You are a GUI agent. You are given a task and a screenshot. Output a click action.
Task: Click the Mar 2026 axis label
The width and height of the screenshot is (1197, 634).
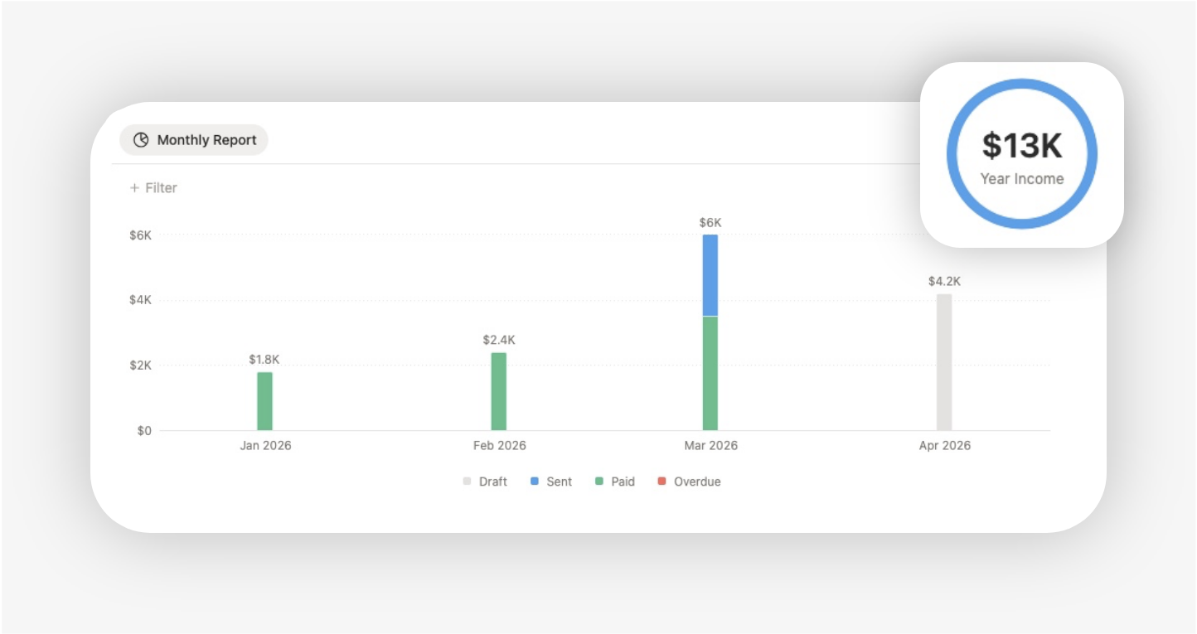pyautogui.click(x=710, y=446)
